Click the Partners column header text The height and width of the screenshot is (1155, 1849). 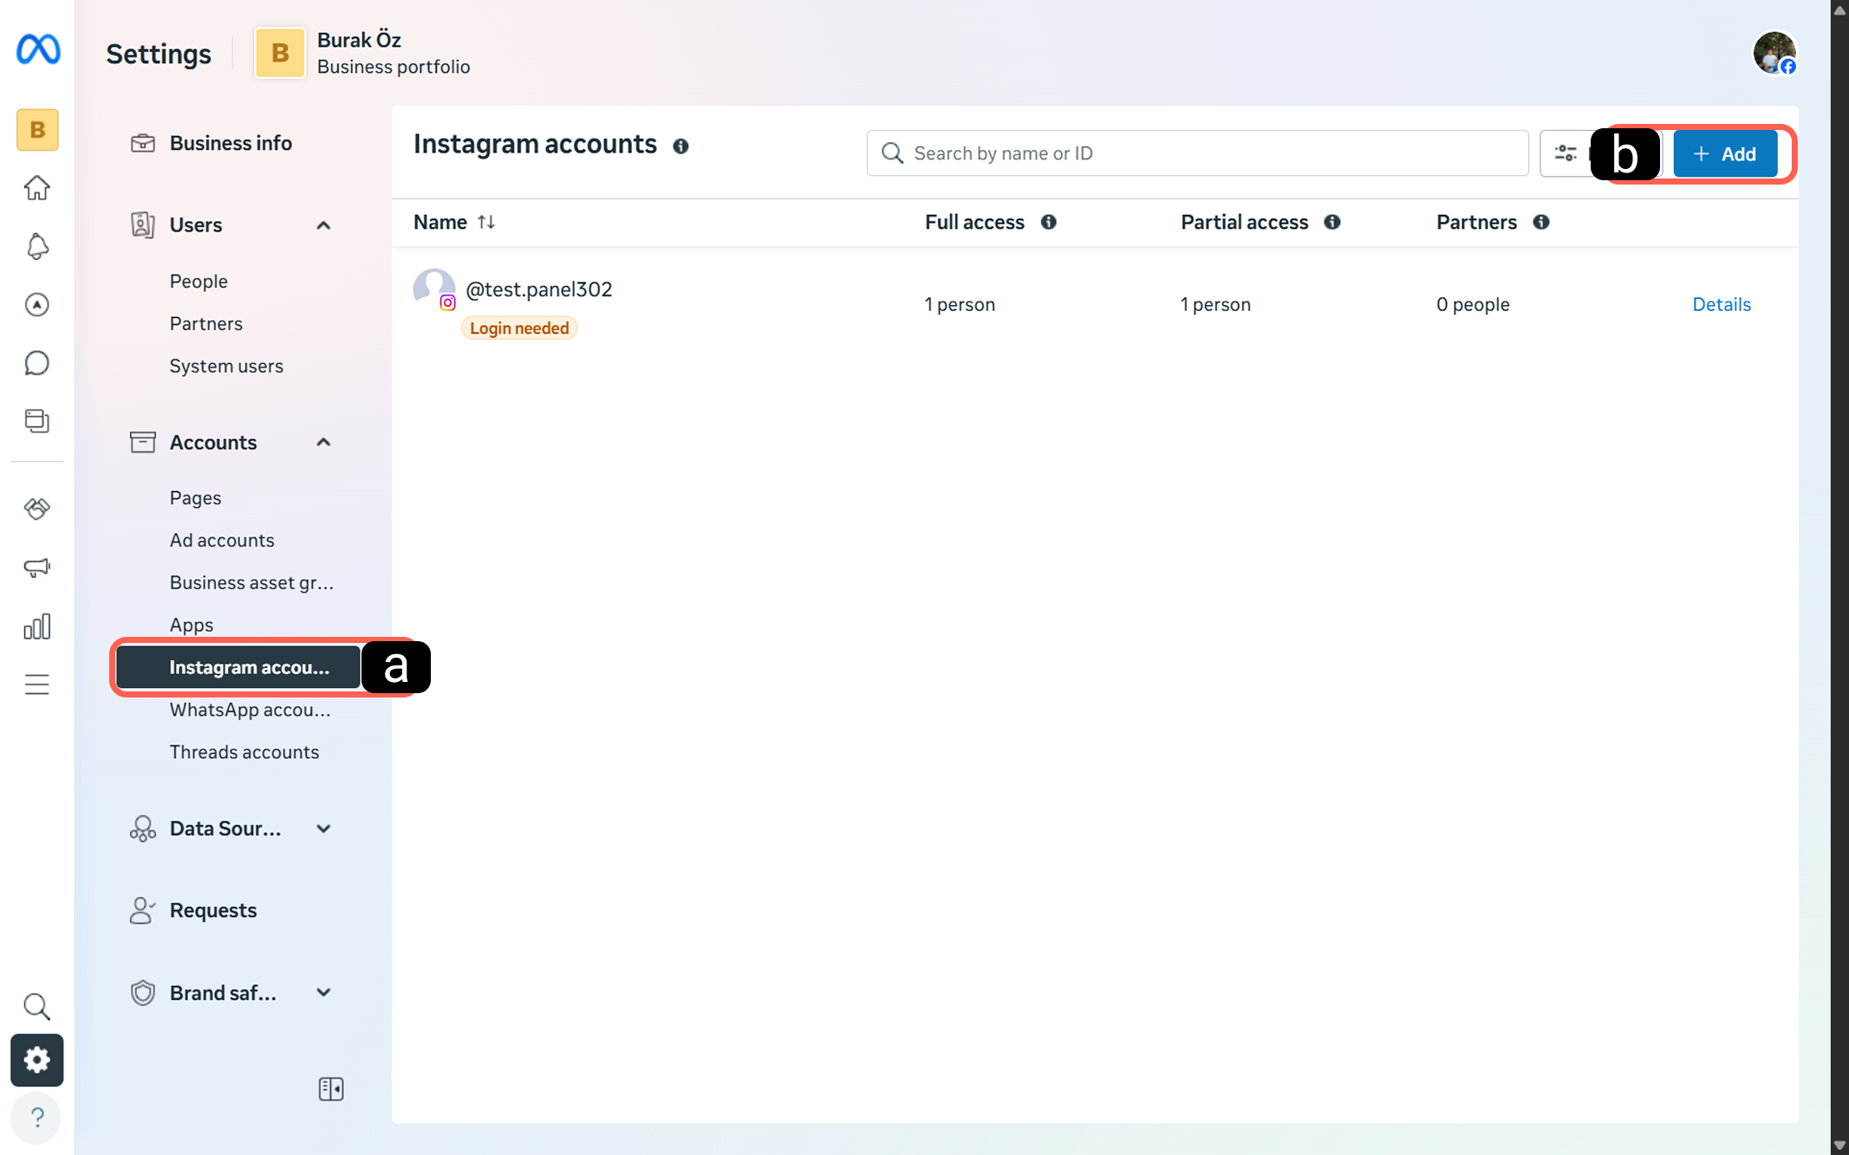[1476, 222]
